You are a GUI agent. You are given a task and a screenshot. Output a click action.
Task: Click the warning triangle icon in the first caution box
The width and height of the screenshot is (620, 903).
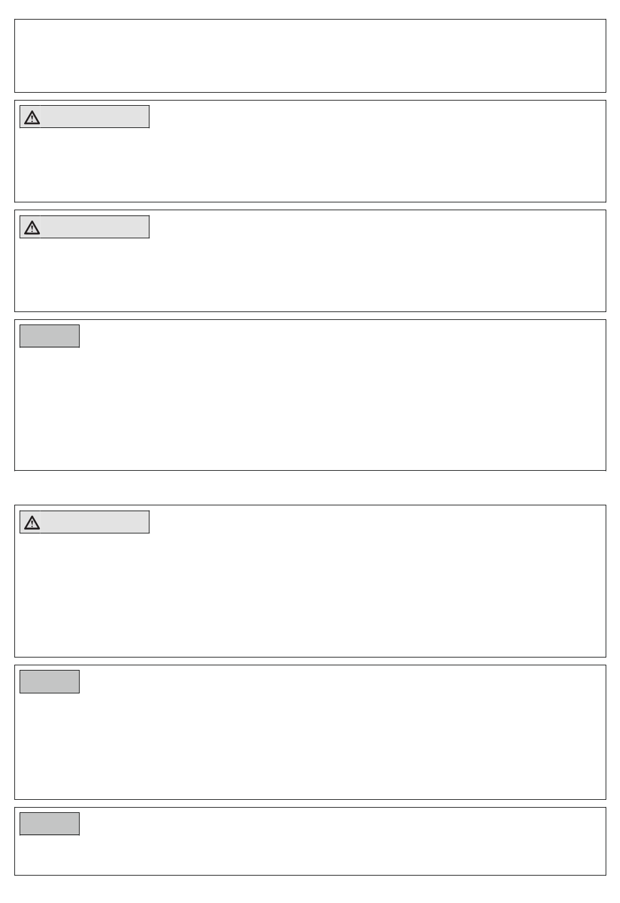31,118
